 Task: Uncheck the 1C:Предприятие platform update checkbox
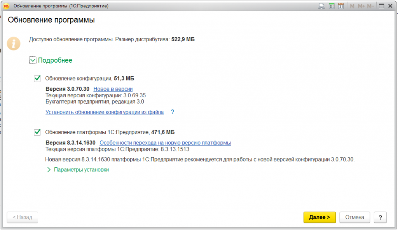click(38, 132)
